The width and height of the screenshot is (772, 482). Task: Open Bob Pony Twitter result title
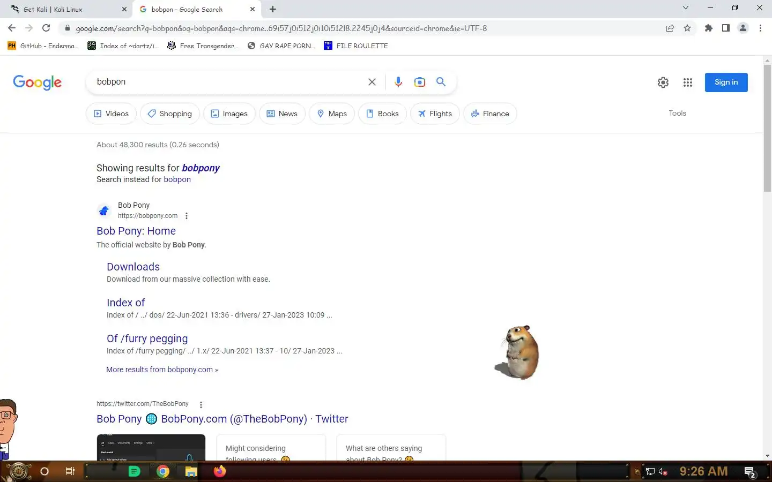point(222,419)
